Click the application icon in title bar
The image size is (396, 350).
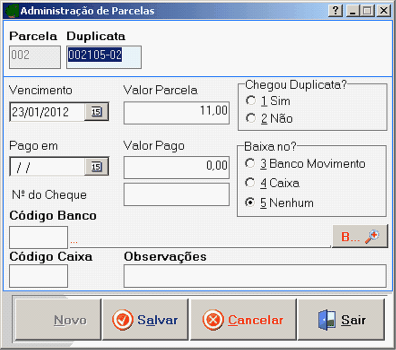click(x=13, y=10)
